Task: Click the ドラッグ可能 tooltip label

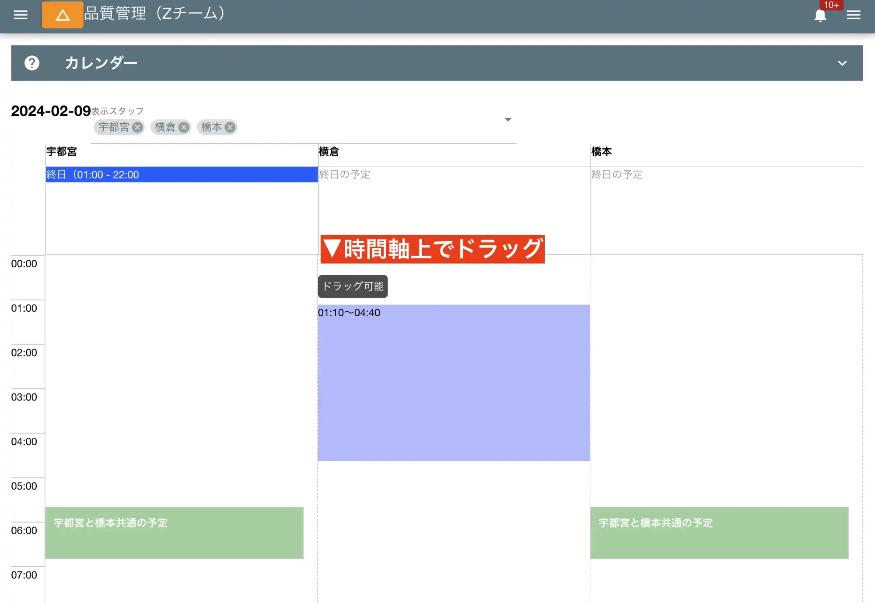Action: (x=352, y=286)
